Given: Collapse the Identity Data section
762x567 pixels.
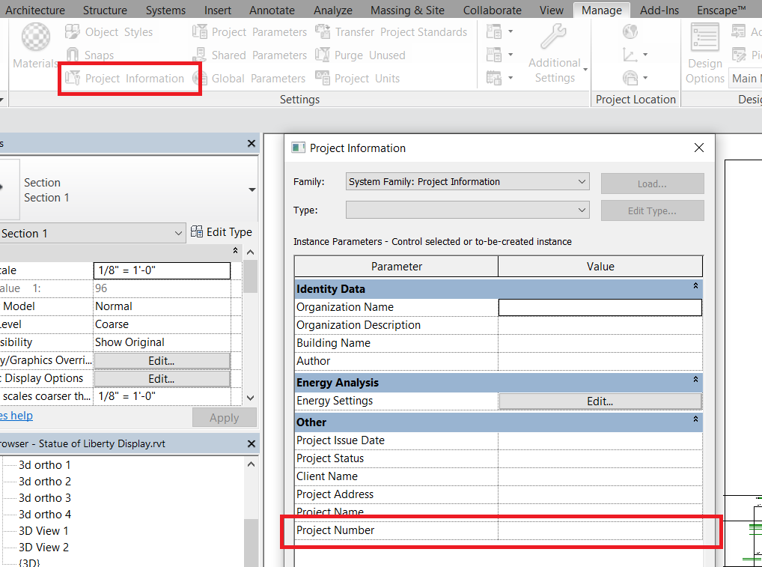Looking at the screenshot, I should coord(695,288).
